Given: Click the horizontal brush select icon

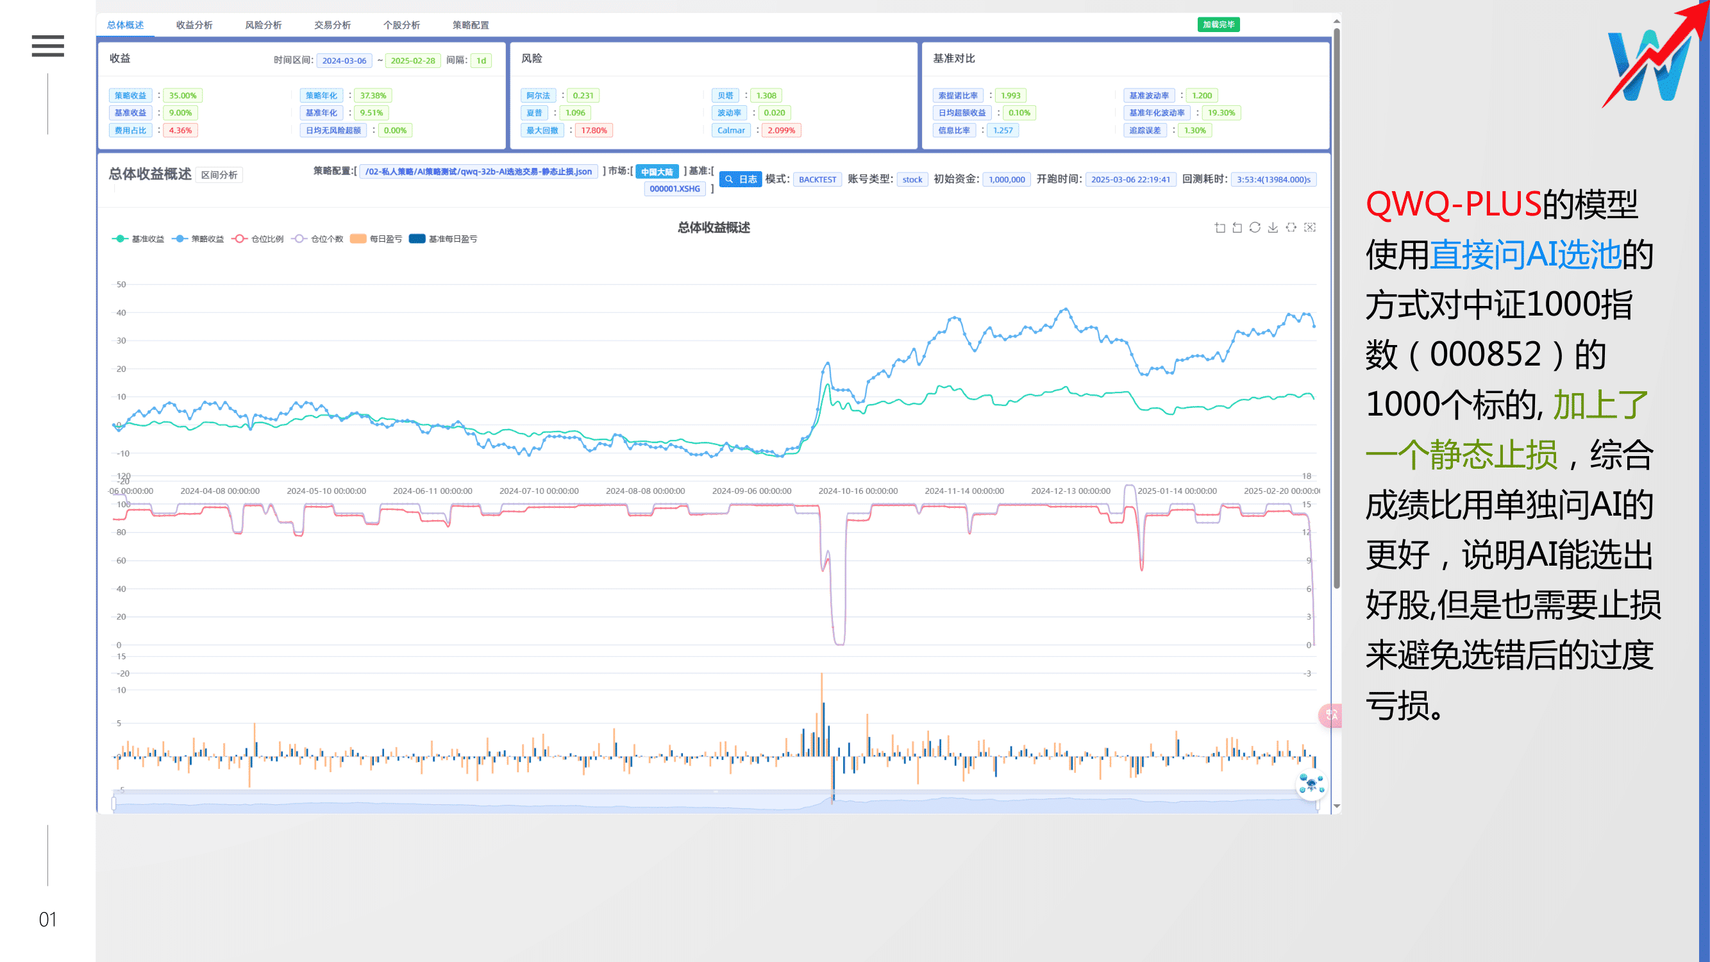Looking at the screenshot, I should click(1291, 228).
